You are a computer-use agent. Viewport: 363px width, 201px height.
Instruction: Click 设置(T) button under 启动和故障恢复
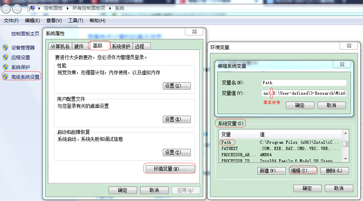point(177,152)
